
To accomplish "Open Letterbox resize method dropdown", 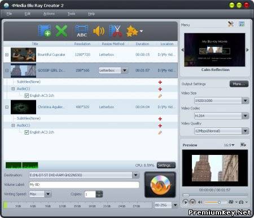I will pyautogui.click(x=124, y=70).
